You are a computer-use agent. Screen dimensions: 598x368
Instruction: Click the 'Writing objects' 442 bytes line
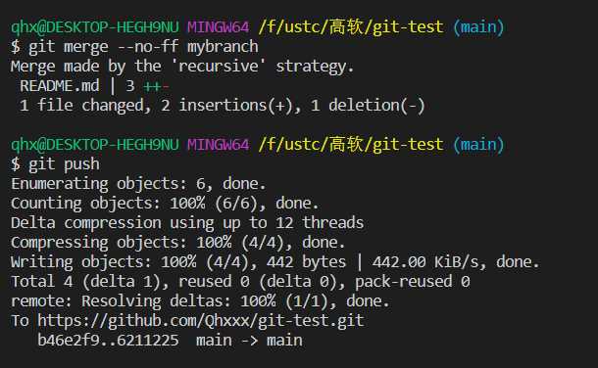coord(274,262)
